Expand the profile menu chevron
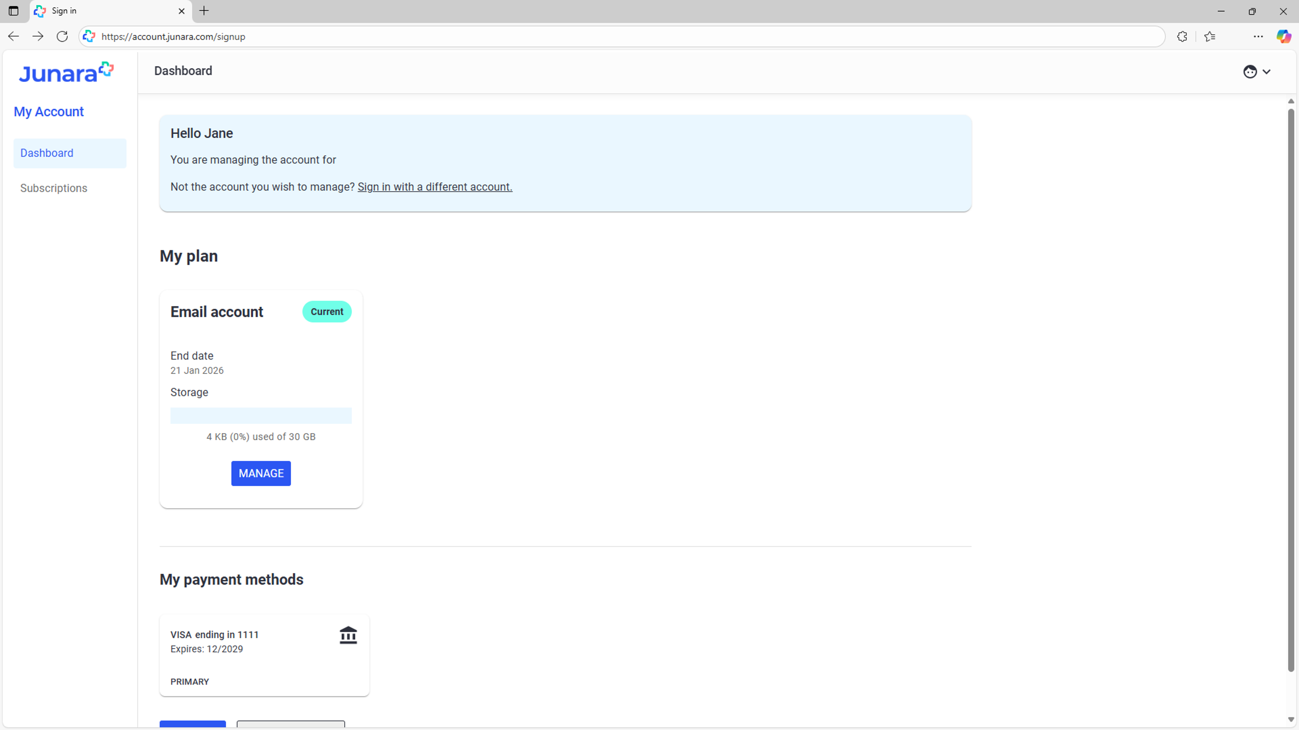 click(x=1266, y=72)
